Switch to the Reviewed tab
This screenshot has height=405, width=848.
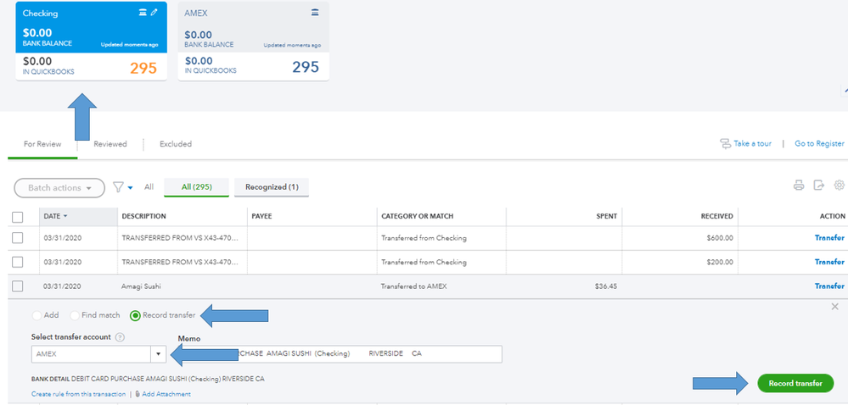(x=110, y=144)
